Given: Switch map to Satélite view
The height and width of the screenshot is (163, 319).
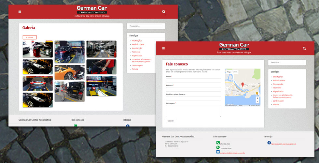Looking at the screenshot, I should coord(235,72).
